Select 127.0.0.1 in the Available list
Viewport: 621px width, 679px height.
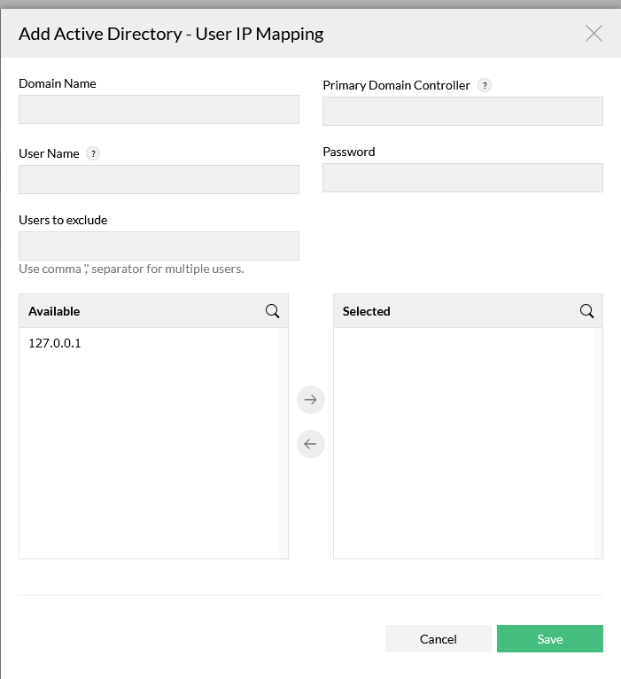(x=55, y=343)
